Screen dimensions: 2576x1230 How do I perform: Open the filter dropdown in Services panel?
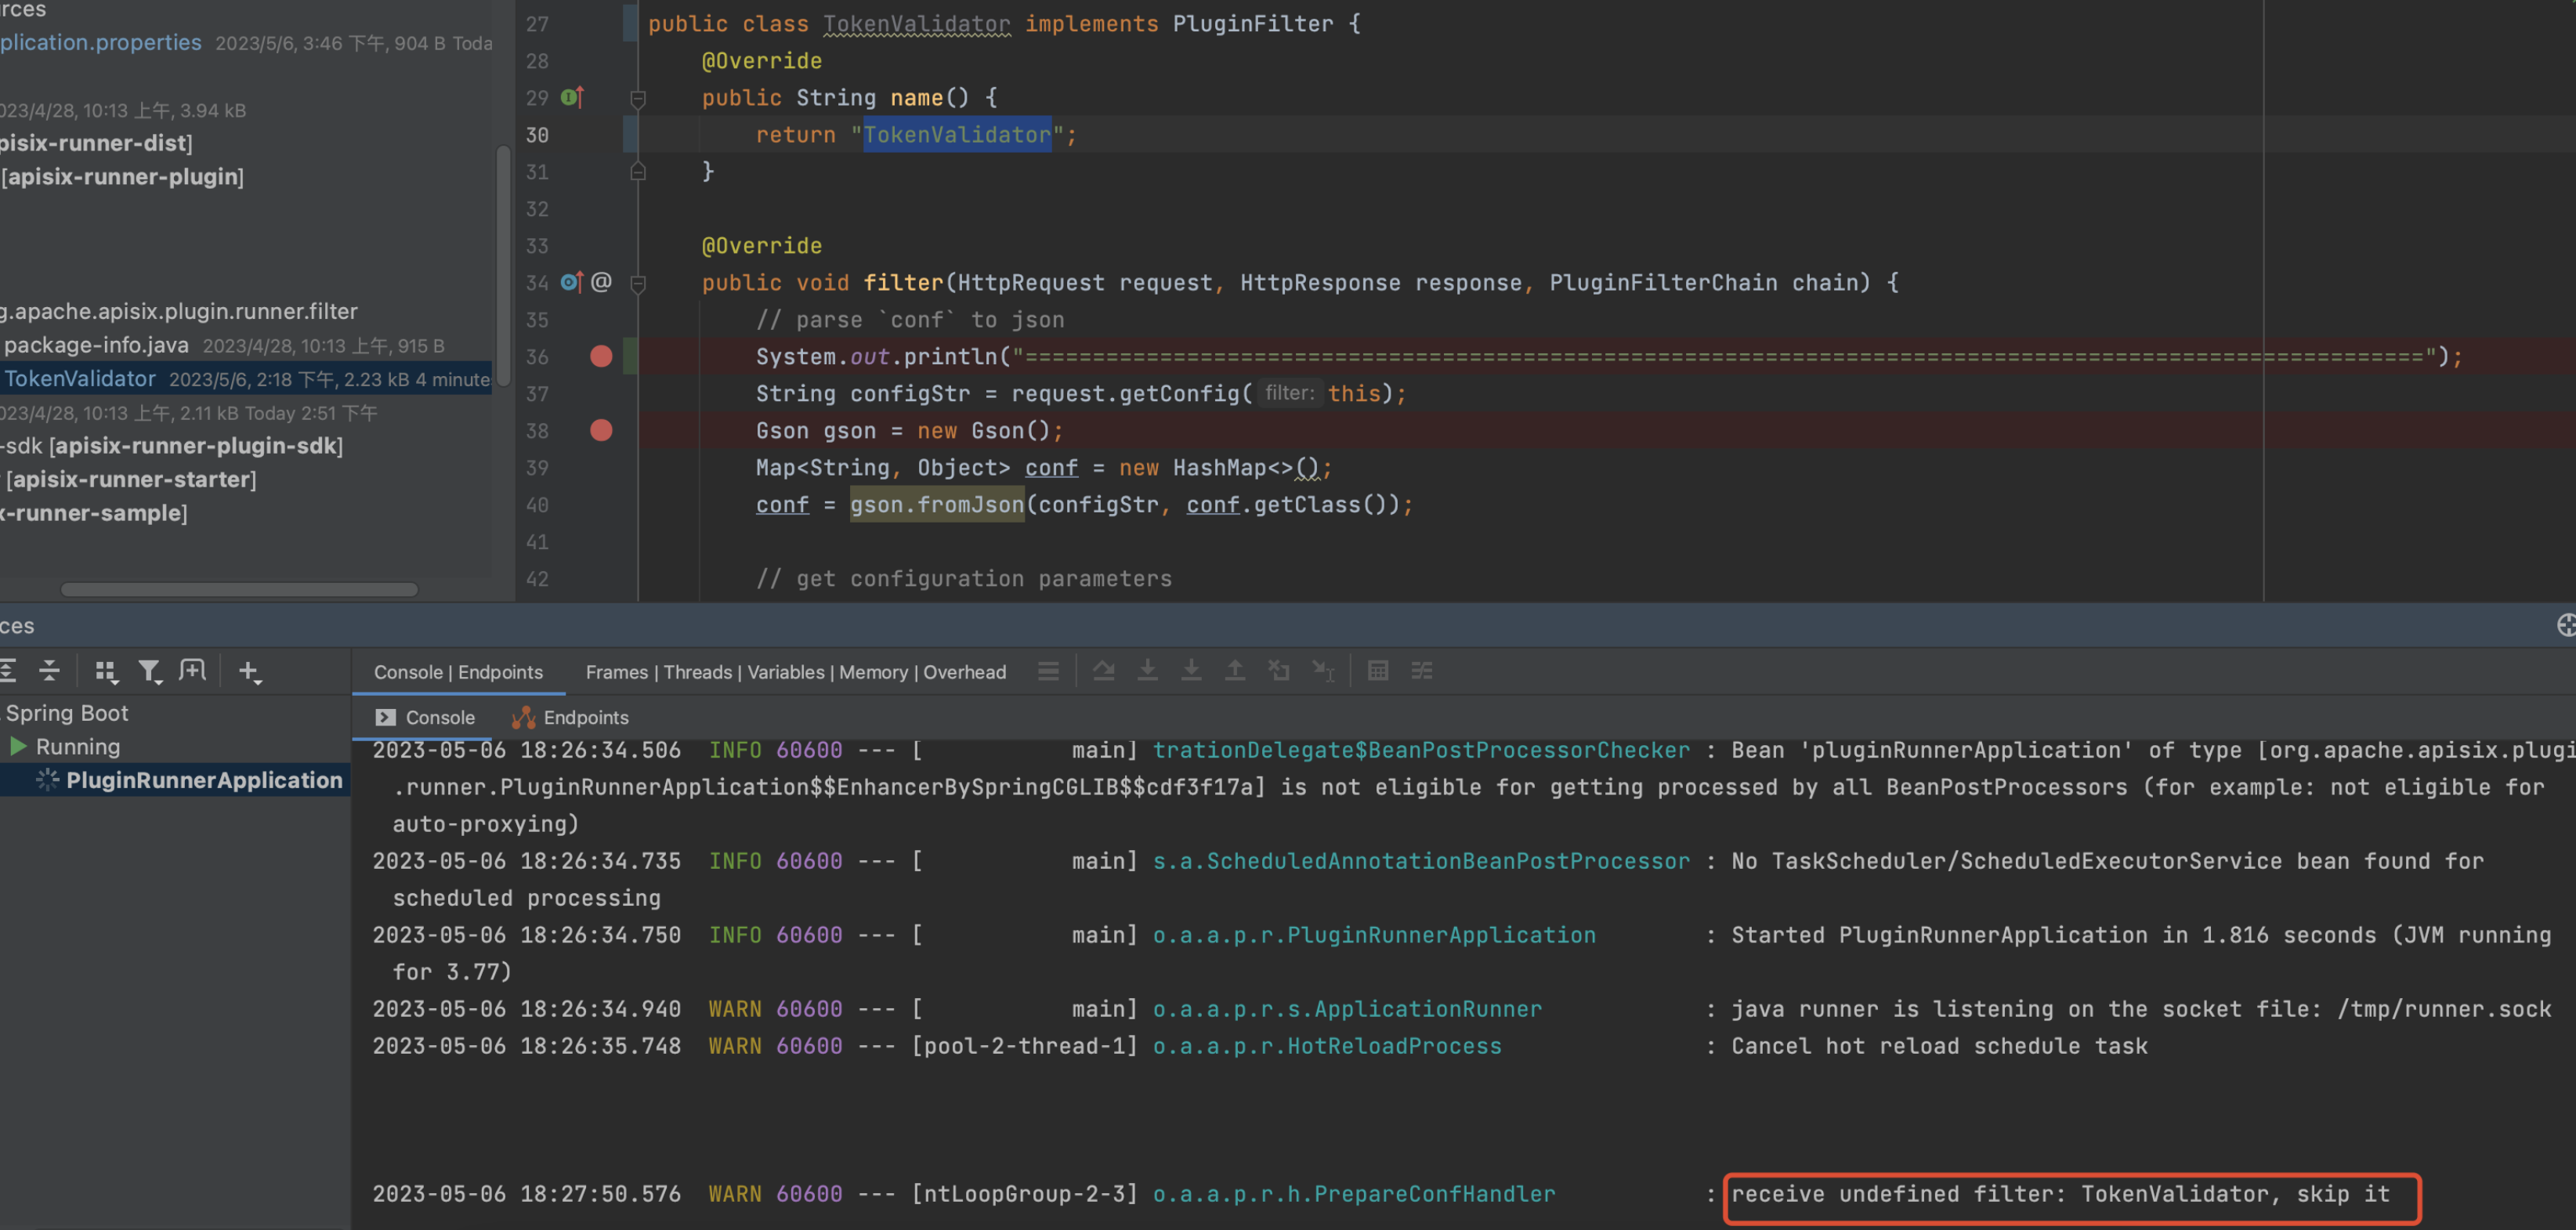[151, 671]
